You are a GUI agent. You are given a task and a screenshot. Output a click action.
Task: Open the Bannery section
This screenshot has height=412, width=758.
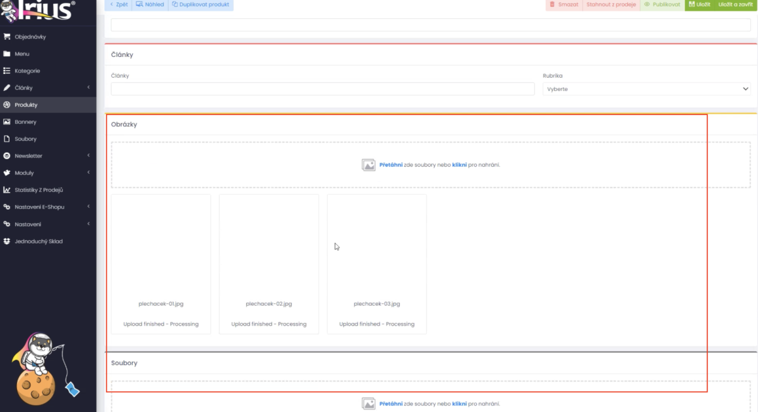(48, 122)
